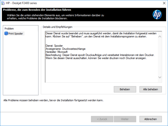The width and height of the screenshot is (168, 126).
Task: Click the 'Dieser Dienst wurde beendet' message text
Action: click(101, 35)
